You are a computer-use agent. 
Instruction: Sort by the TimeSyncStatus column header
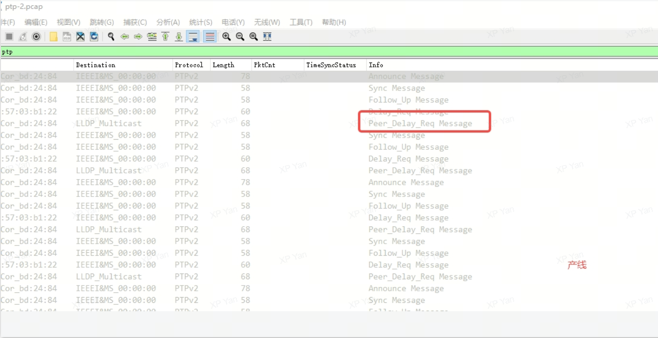pos(335,65)
